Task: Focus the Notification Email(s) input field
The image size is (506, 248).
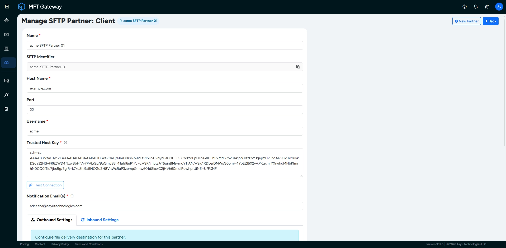Action: click(x=165, y=206)
